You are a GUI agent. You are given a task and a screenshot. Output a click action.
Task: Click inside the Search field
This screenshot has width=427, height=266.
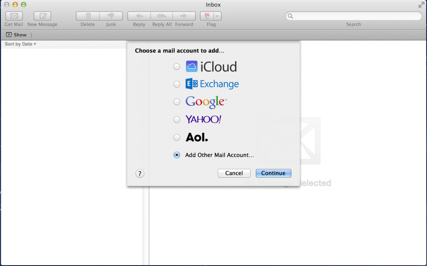pyautogui.click(x=354, y=16)
